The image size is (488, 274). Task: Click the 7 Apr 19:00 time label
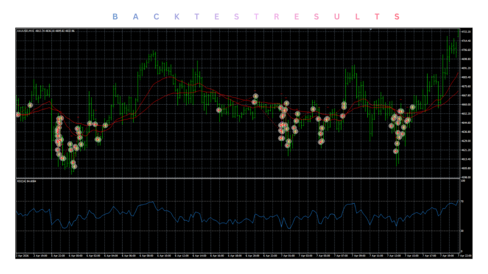(447, 255)
